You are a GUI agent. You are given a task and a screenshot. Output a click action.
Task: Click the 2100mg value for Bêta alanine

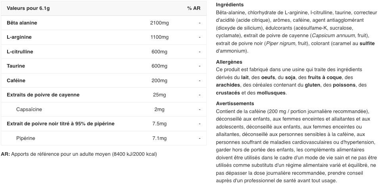[159, 23]
